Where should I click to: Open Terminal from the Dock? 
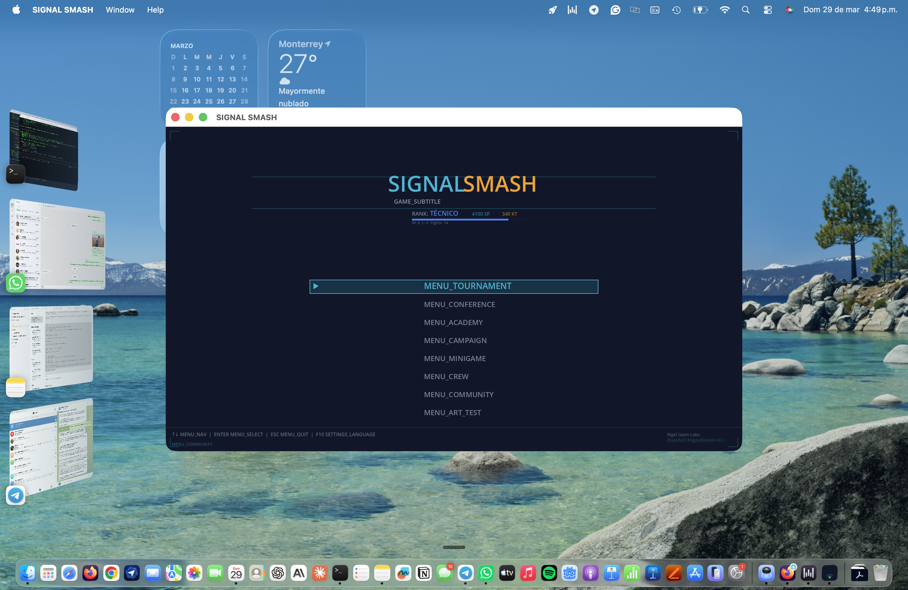(340, 573)
